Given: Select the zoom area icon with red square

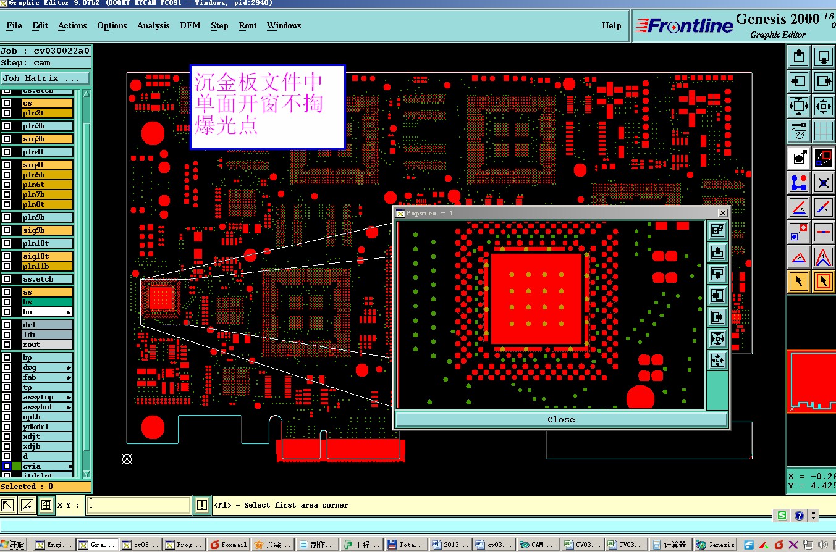Looking at the screenshot, I should coord(823,157).
